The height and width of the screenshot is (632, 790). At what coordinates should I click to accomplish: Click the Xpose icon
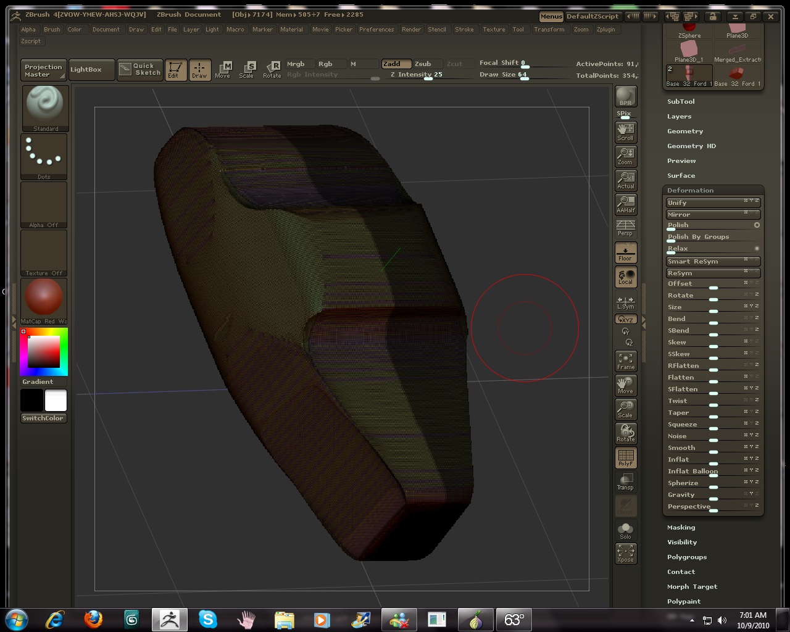625,553
